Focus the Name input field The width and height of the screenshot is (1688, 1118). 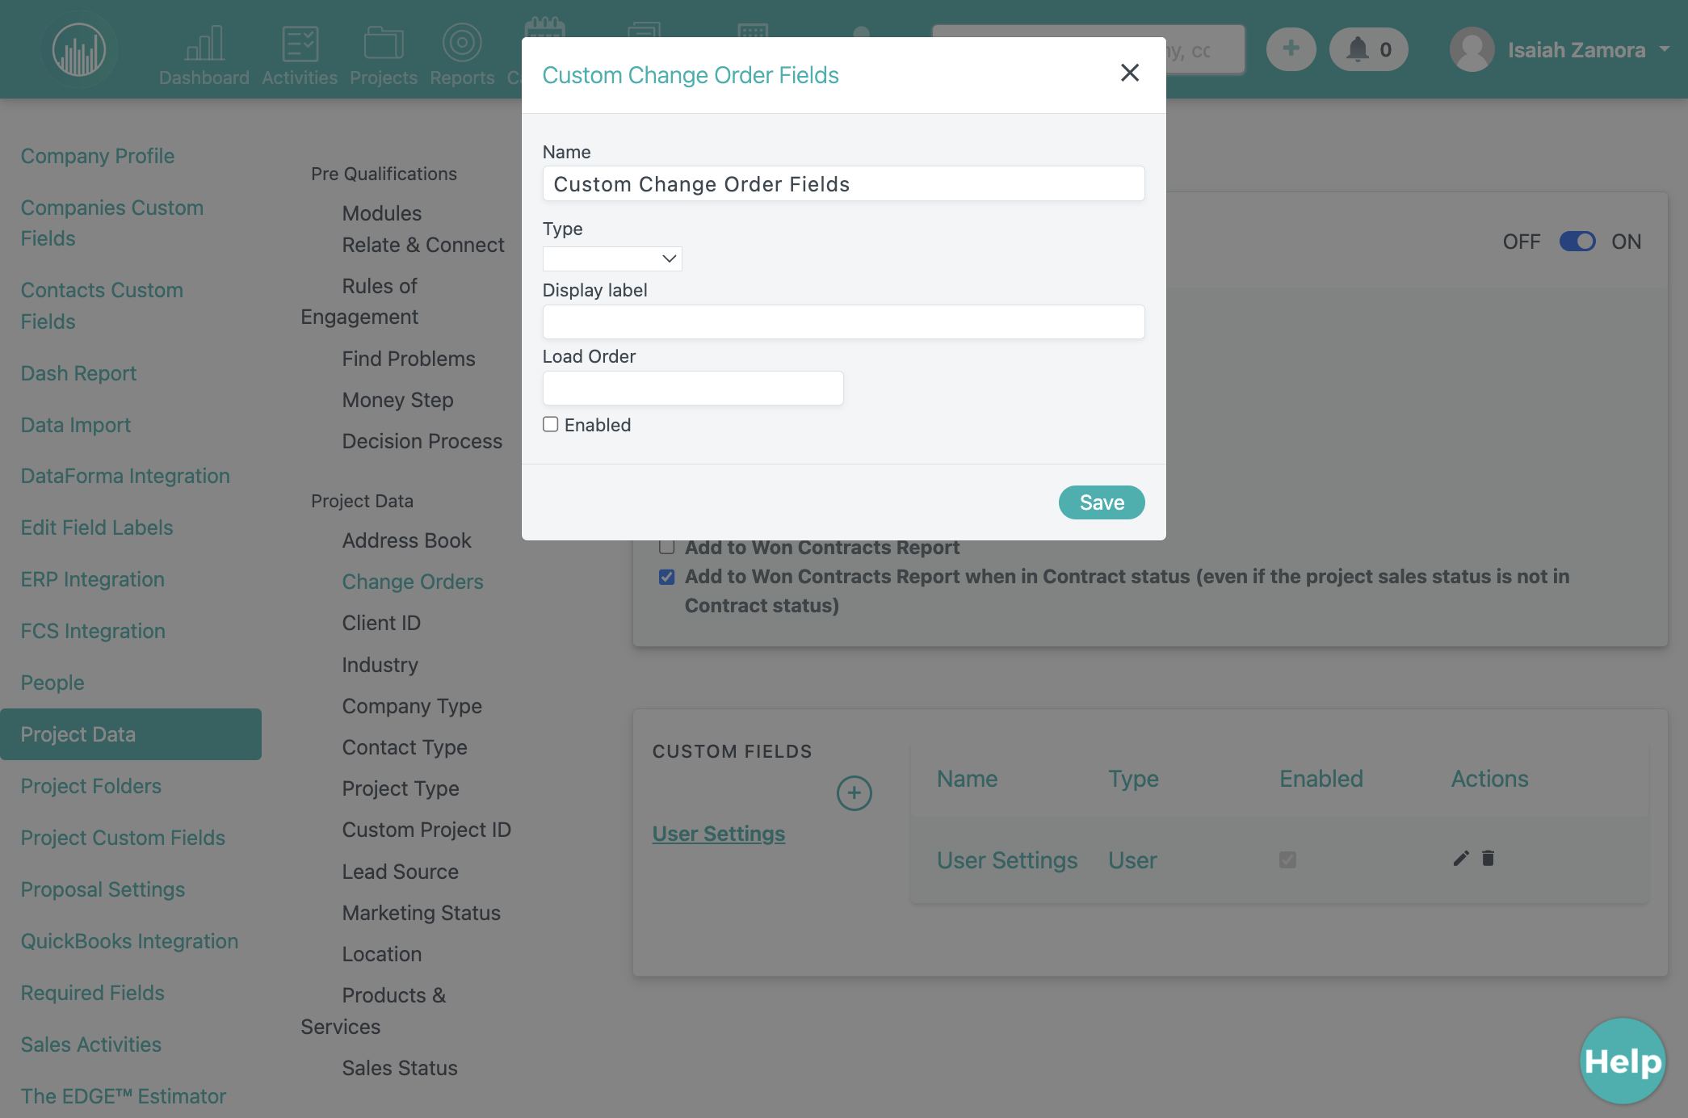pyautogui.click(x=843, y=183)
